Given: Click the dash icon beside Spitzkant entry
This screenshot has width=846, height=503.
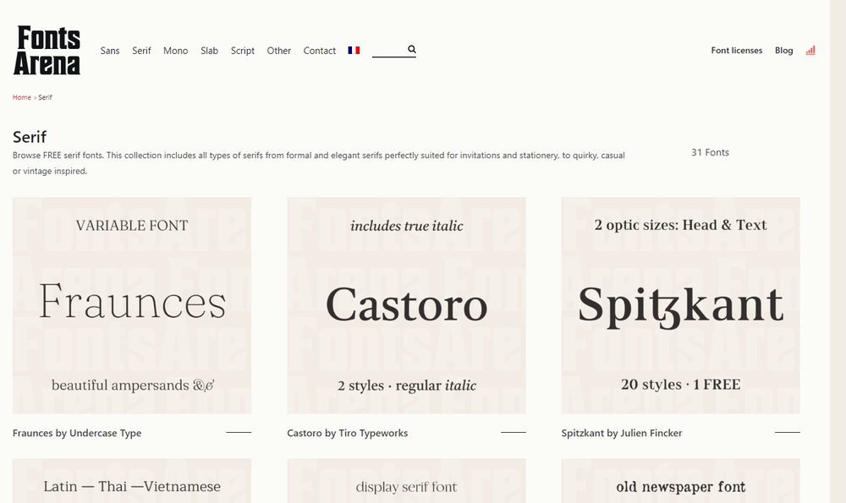Looking at the screenshot, I should (x=787, y=431).
